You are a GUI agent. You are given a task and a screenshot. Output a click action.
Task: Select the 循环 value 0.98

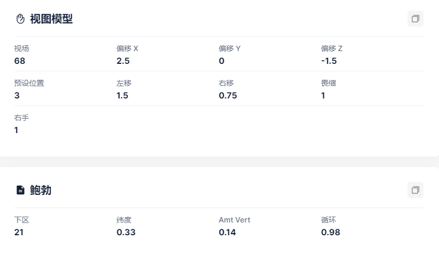pos(330,232)
